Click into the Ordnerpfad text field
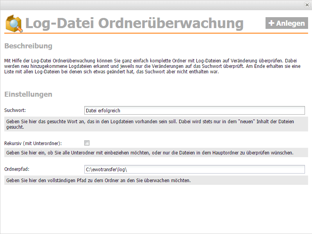 pyautogui.click(x=194, y=169)
